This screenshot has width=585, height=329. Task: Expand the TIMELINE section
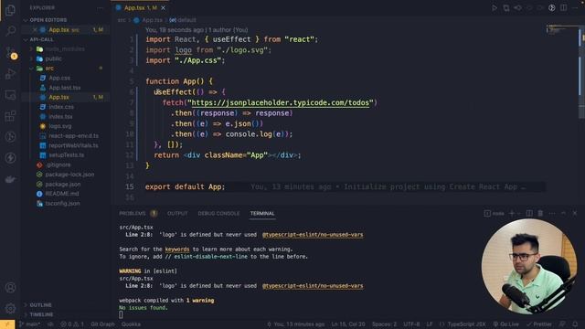38,314
